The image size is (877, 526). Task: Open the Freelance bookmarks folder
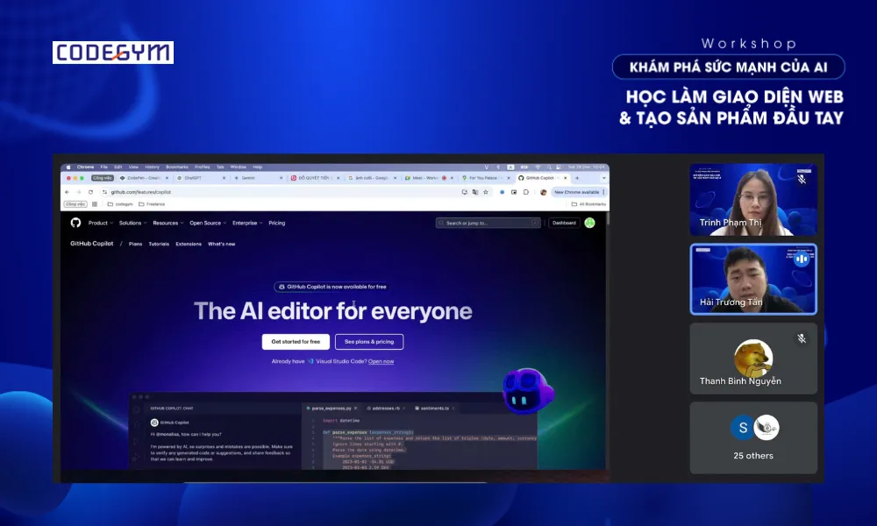click(x=152, y=204)
